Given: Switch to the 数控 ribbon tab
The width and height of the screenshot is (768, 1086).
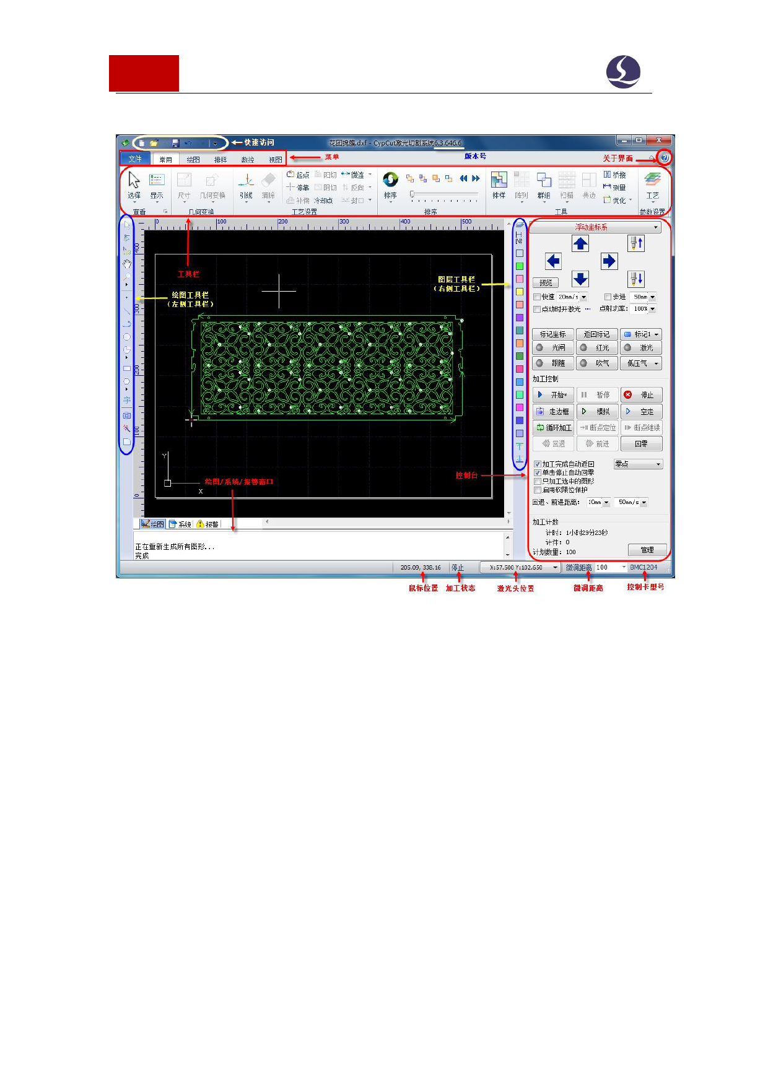Looking at the screenshot, I should pos(248,160).
